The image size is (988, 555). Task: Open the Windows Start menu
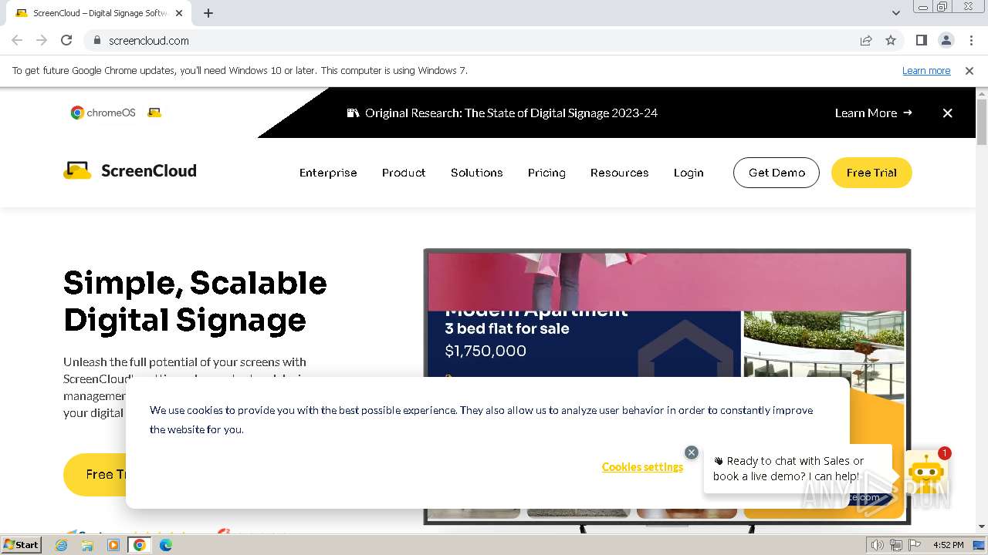coord(21,544)
